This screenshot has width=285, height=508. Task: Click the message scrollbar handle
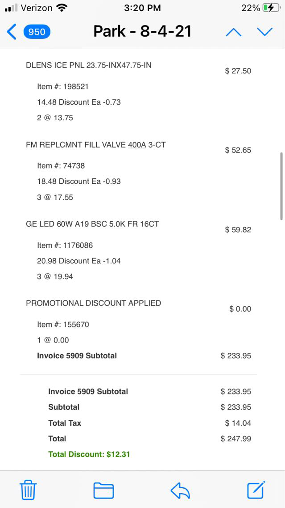[281, 186]
